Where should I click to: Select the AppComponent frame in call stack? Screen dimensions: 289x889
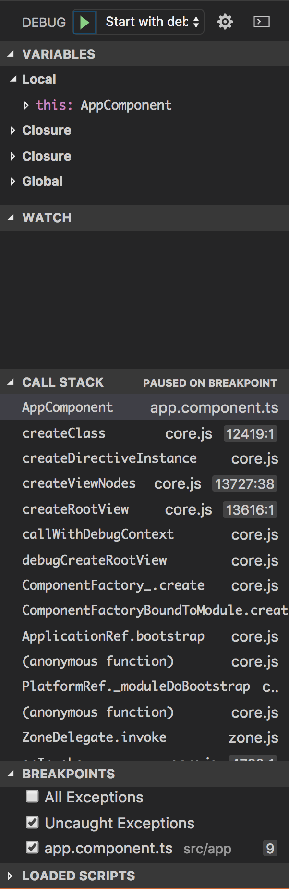click(68, 407)
